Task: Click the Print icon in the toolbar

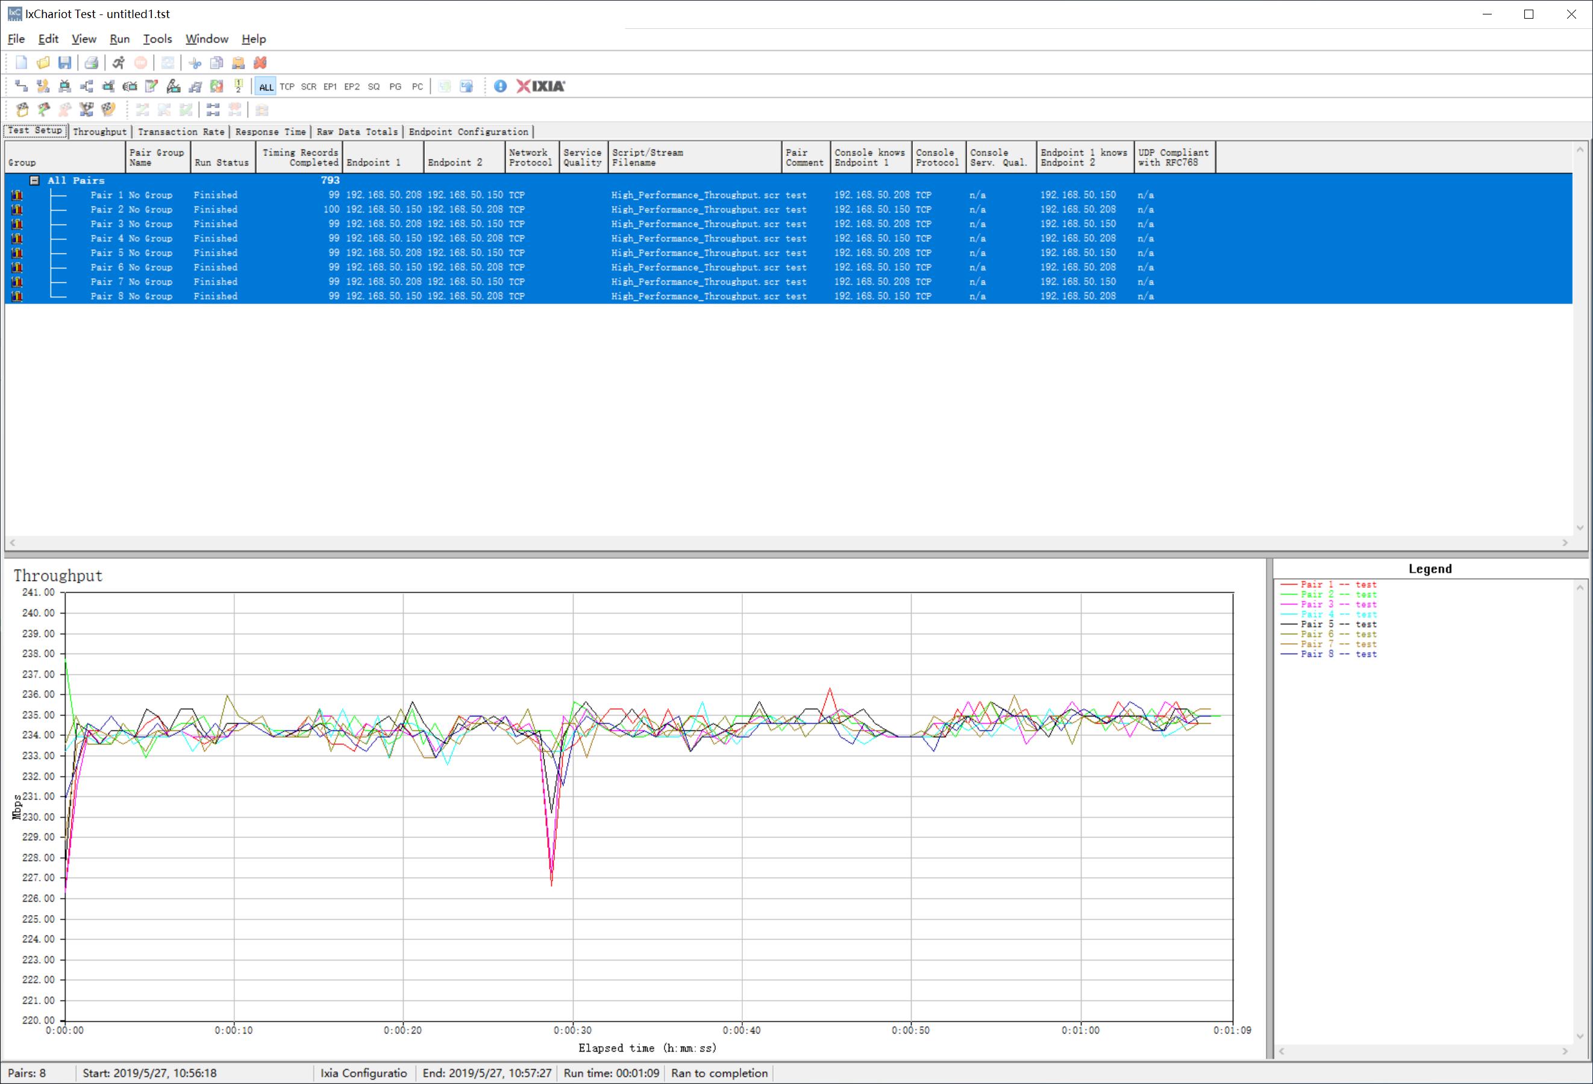Action: tap(91, 63)
